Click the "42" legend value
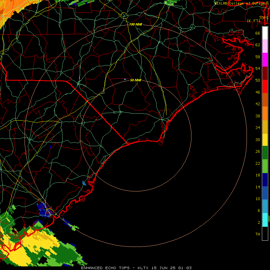This screenshot has width=270, height=270. tap(258, 104)
